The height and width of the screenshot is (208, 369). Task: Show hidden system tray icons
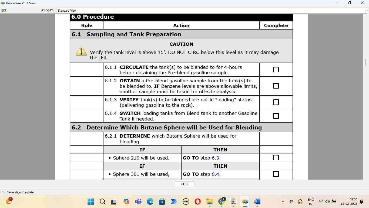(283, 201)
